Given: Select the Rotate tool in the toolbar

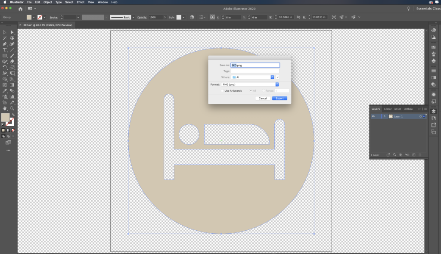Looking at the screenshot, I should (x=5, y=67).
